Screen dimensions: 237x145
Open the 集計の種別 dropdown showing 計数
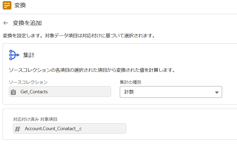pyautogui.click(x=171, y=92)
